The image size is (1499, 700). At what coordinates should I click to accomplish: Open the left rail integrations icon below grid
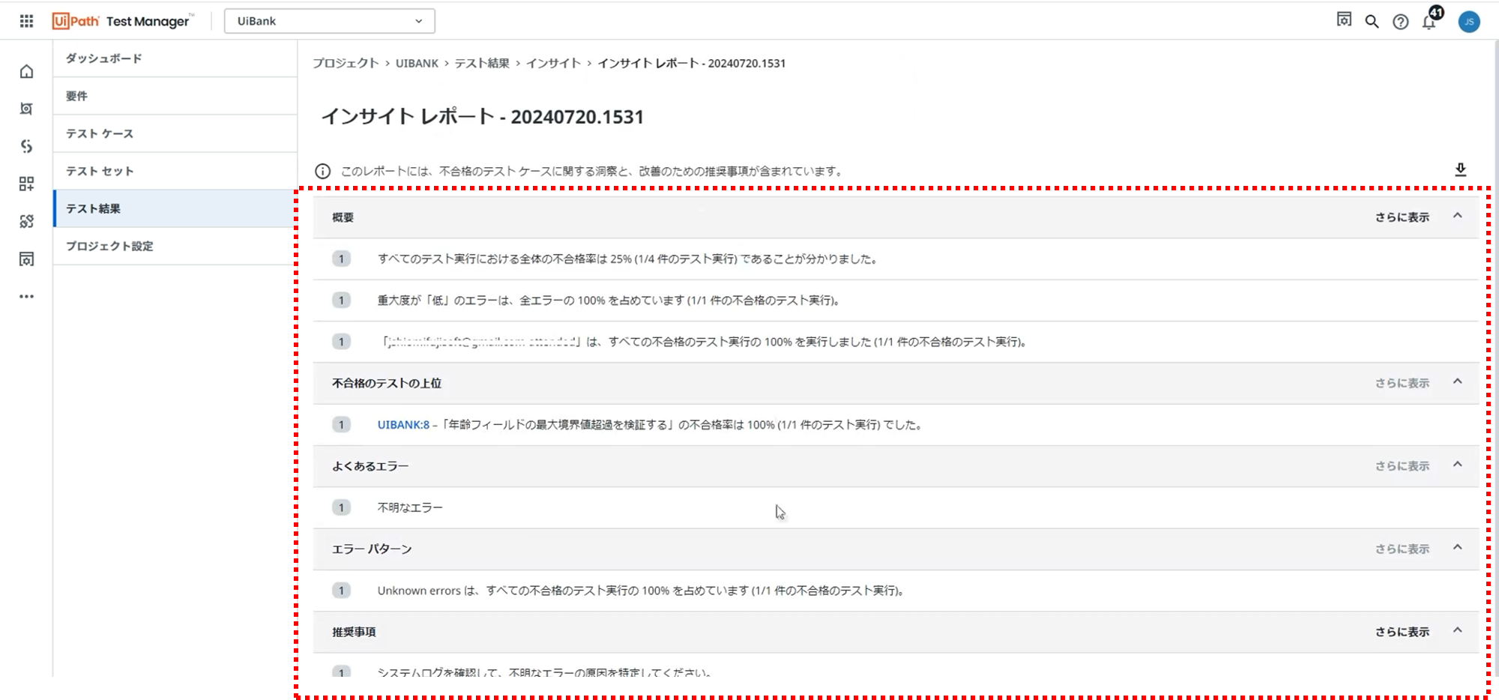(x=26, y=221)
